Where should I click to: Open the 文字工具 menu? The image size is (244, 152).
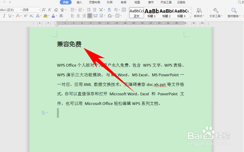coord(216,13)
